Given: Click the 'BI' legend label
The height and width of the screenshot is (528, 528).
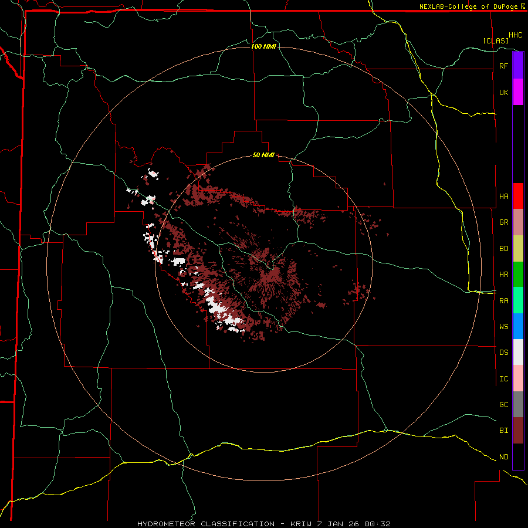Looking at the screenshot, I should 503,431.
